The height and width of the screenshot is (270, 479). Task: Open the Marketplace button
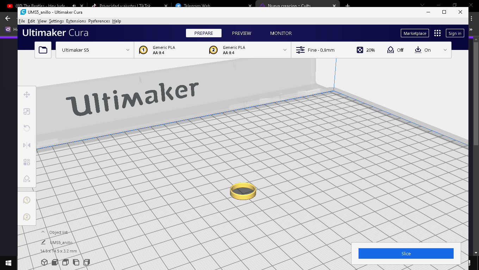[x=415, y=33]
